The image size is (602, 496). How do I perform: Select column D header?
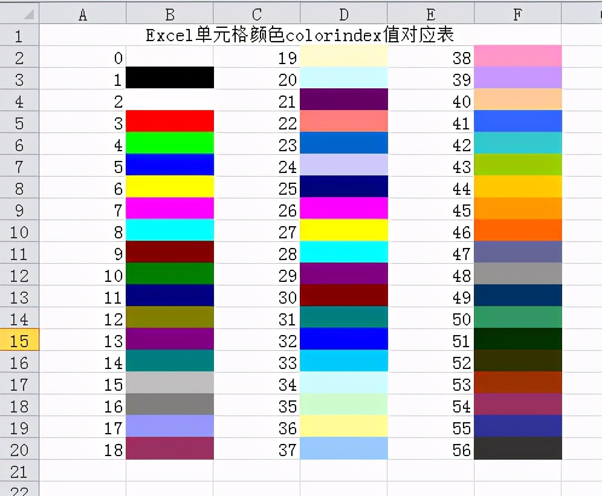344,15
